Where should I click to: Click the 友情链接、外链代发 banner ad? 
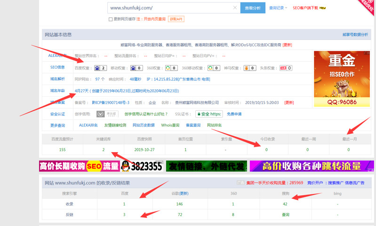(207, 166)
